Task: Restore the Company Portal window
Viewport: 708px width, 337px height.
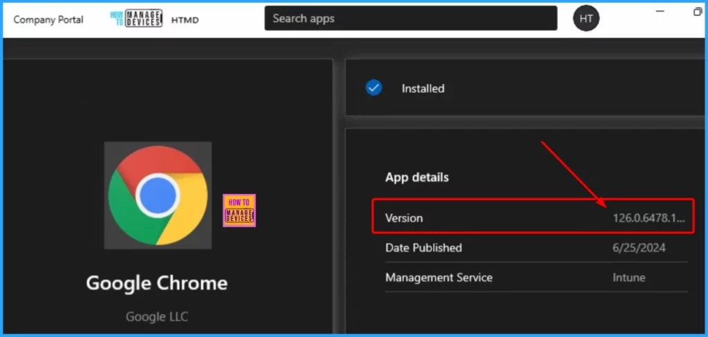Action: pos(698,12)
